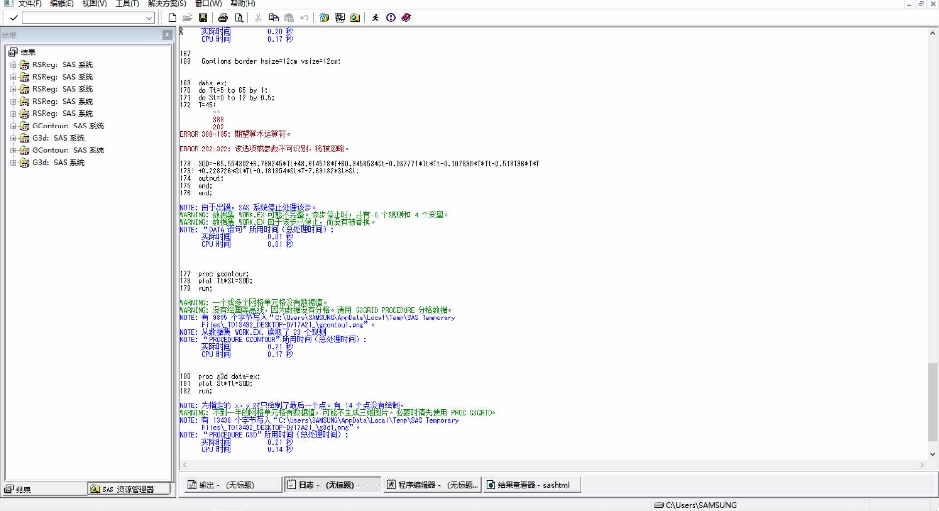Switch to the 结果查看器 - sashtml window

pyautogui.click(x=533, y=485)
